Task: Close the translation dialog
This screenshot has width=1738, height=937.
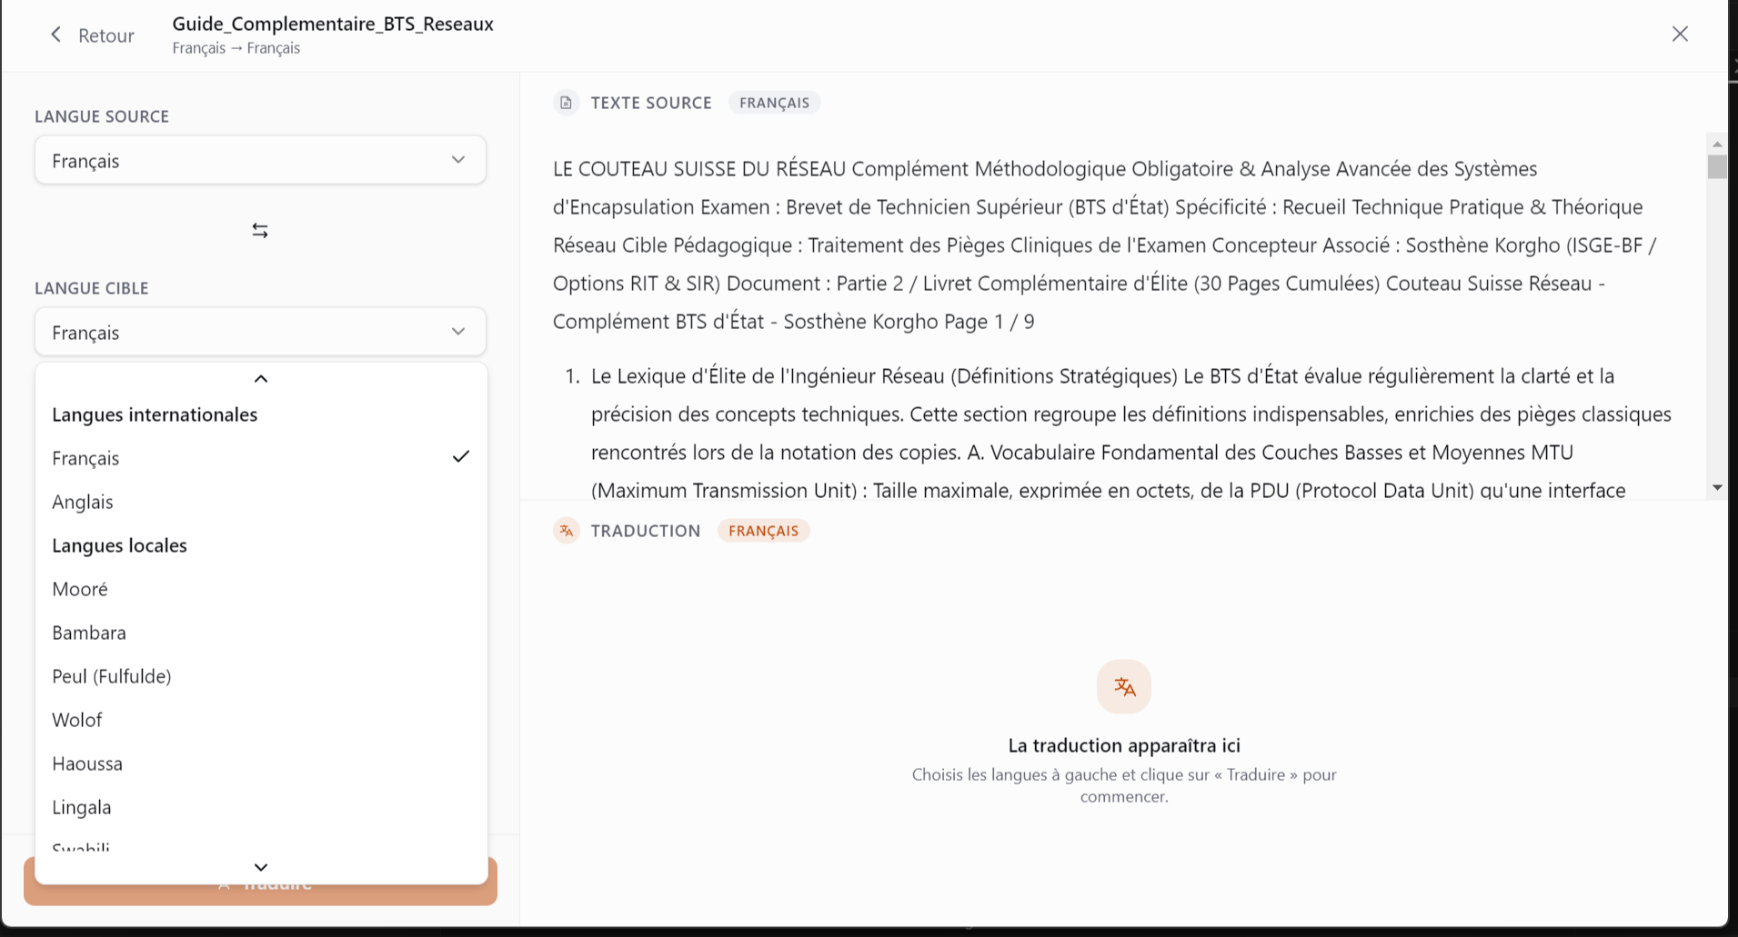Action: coord(1680,34)
